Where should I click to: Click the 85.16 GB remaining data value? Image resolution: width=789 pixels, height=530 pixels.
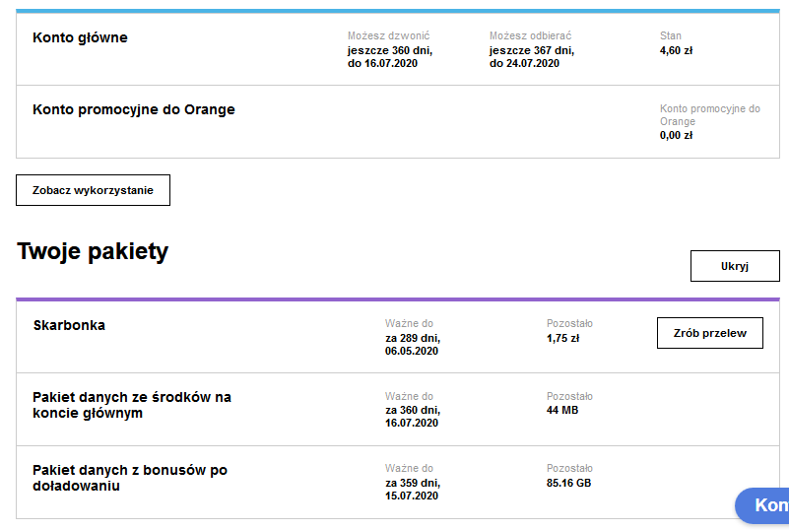pyautogui.click(x=568, y=483)
